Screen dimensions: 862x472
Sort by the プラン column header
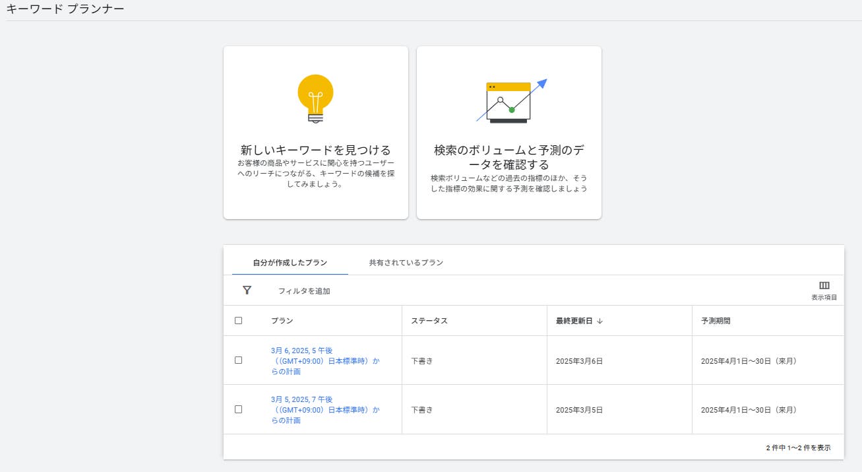(x=282, y=321)
